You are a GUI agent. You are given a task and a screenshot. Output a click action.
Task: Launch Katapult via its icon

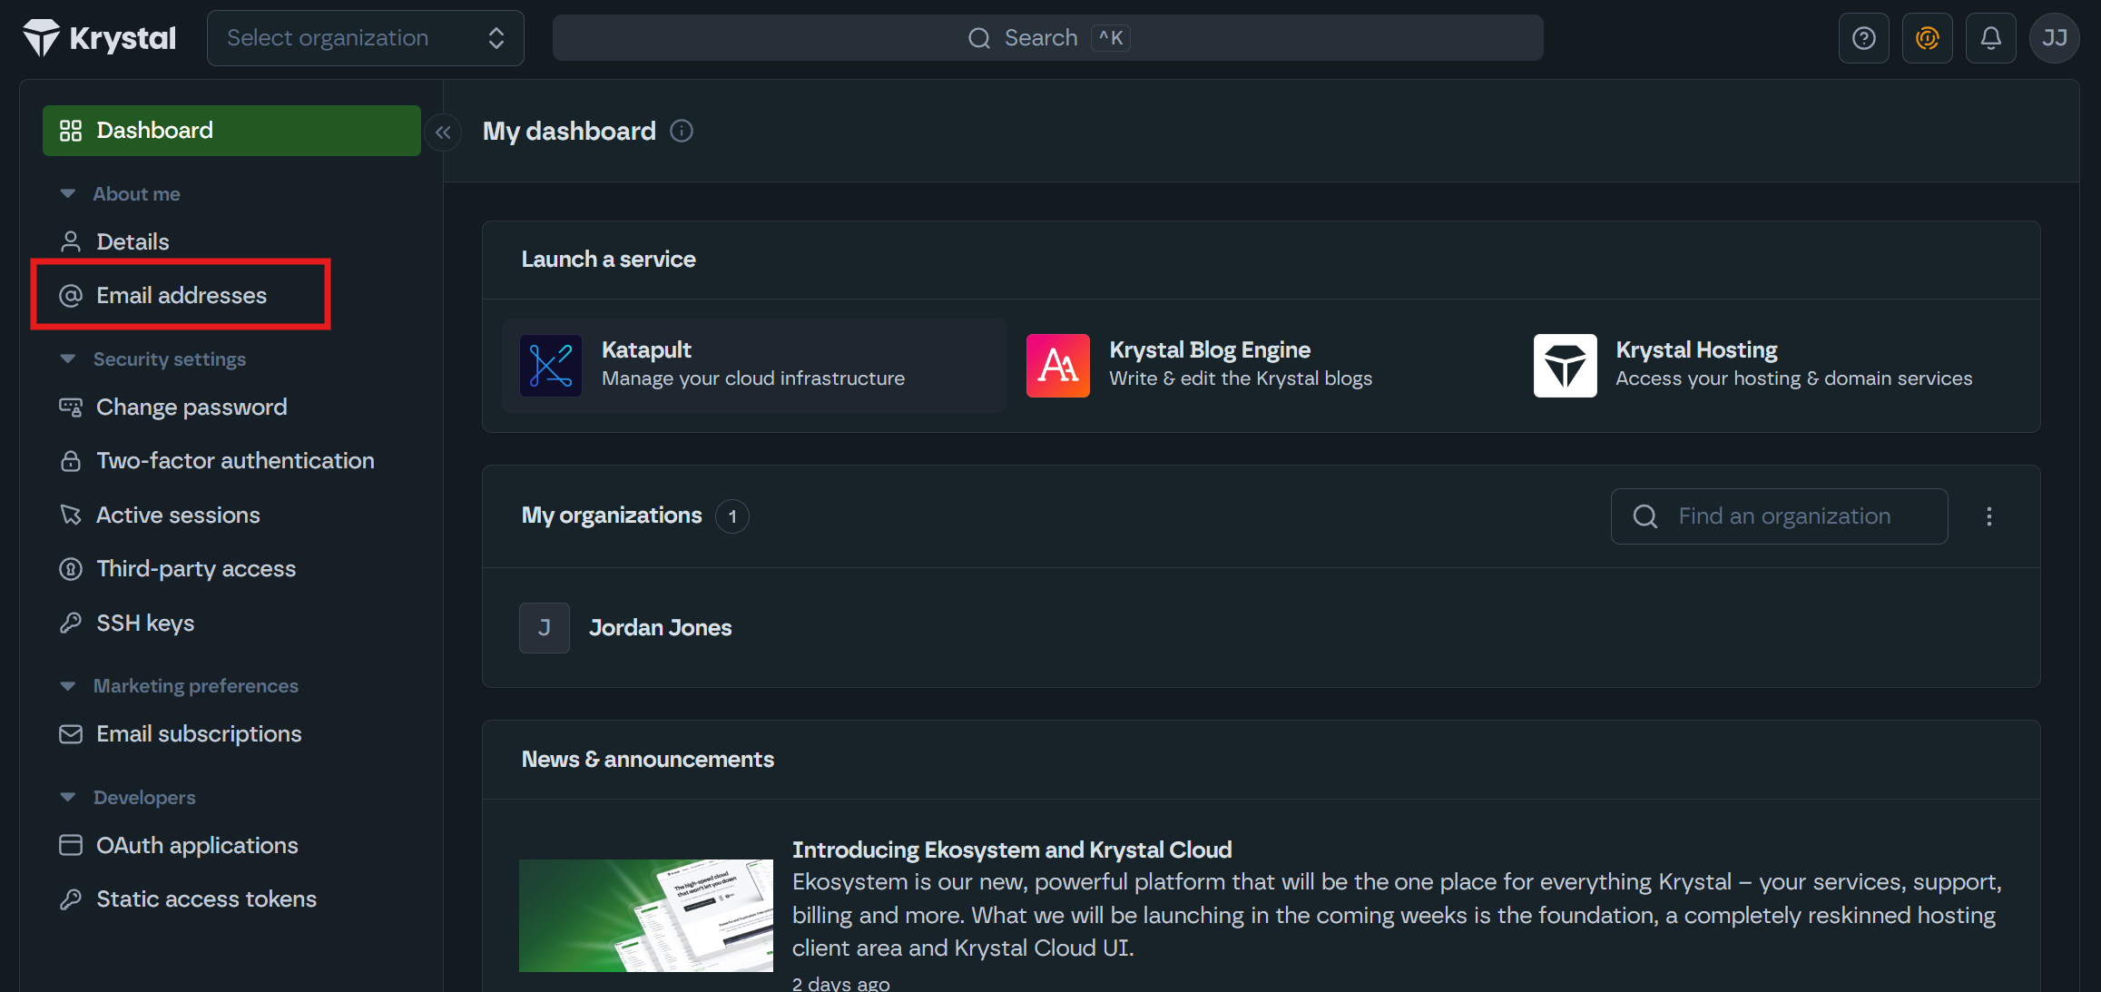pyautogui.click(x=550, y=366)
